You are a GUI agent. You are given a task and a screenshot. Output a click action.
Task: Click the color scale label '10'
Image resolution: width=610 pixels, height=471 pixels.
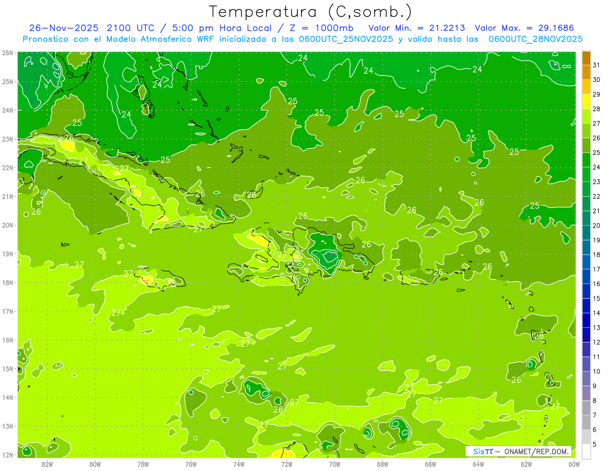pos(597,371)
